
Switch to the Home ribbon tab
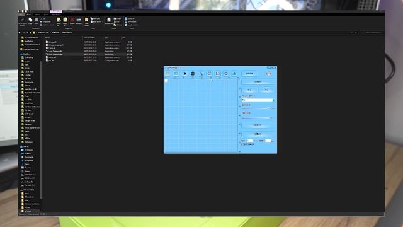pyautogui.click(x=29, y=15)
